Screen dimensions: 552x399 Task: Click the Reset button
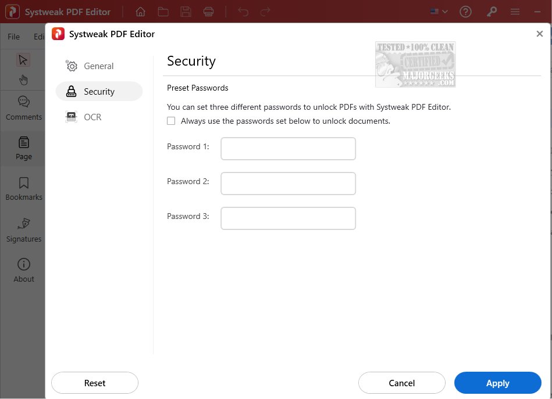coord(95,383)
